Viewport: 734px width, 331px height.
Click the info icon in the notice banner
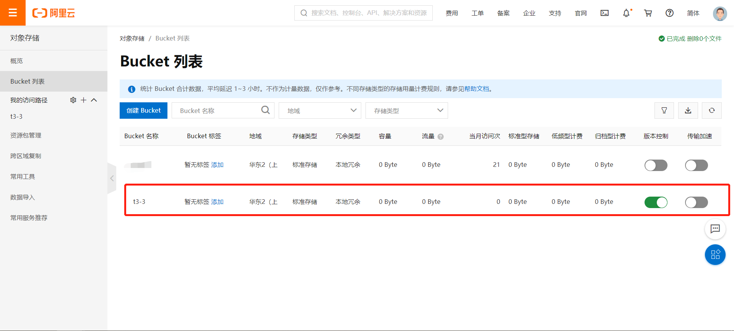pyautogui.click(x=132, y=89)
